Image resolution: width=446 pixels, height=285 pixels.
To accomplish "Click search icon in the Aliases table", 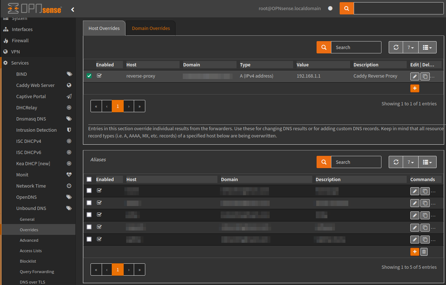I will (324, 162).
